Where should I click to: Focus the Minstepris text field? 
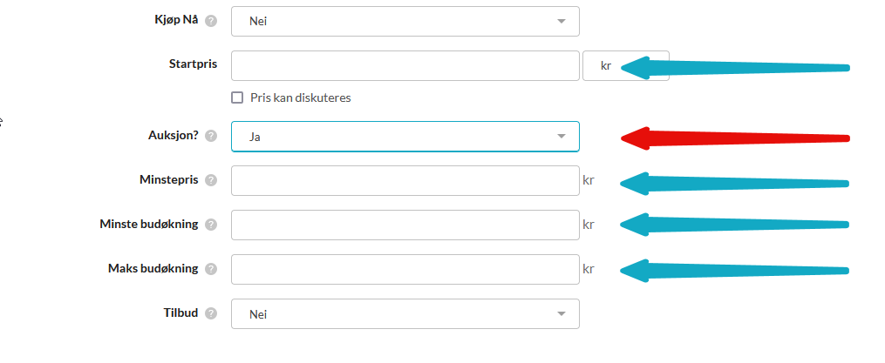tap(405, 181)
